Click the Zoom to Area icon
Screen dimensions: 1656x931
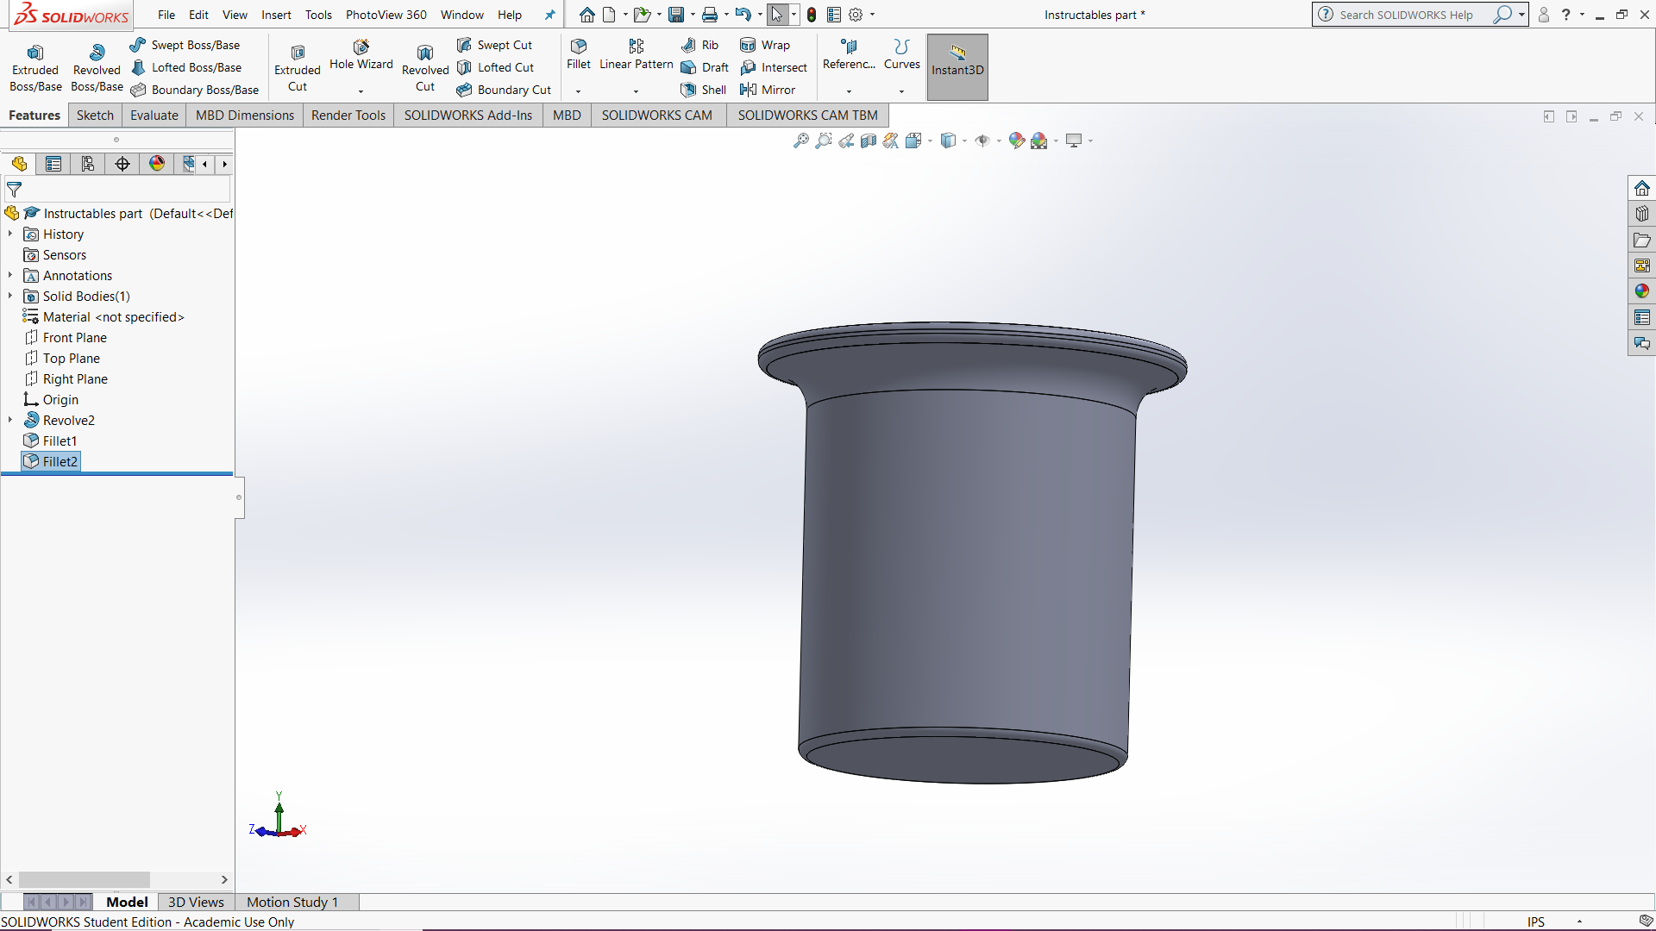[x=824, y=141]
